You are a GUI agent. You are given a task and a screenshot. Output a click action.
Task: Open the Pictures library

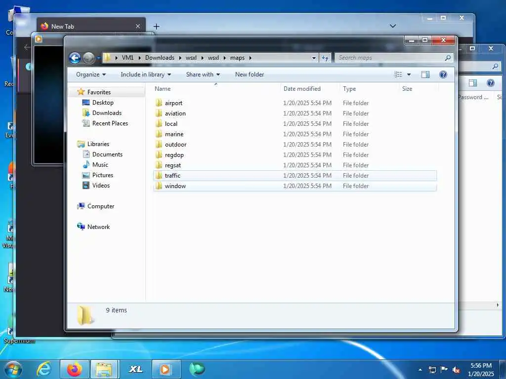coord(103,175)
